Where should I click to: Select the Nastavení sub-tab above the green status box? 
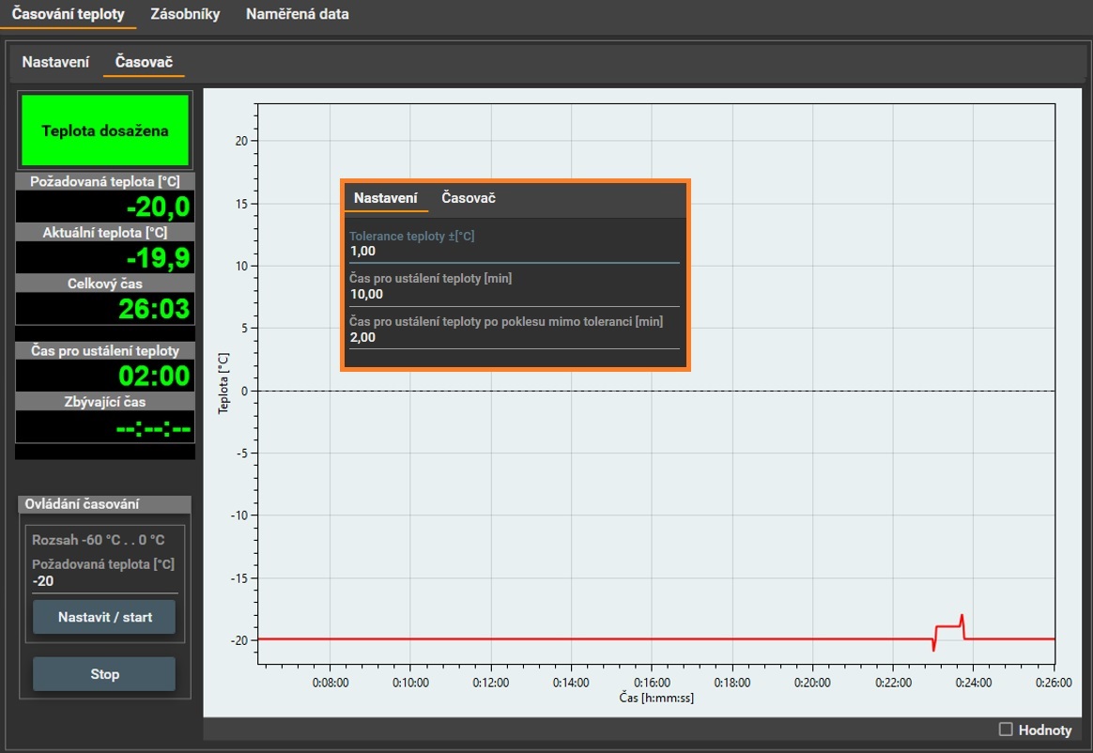coord(55,62)
